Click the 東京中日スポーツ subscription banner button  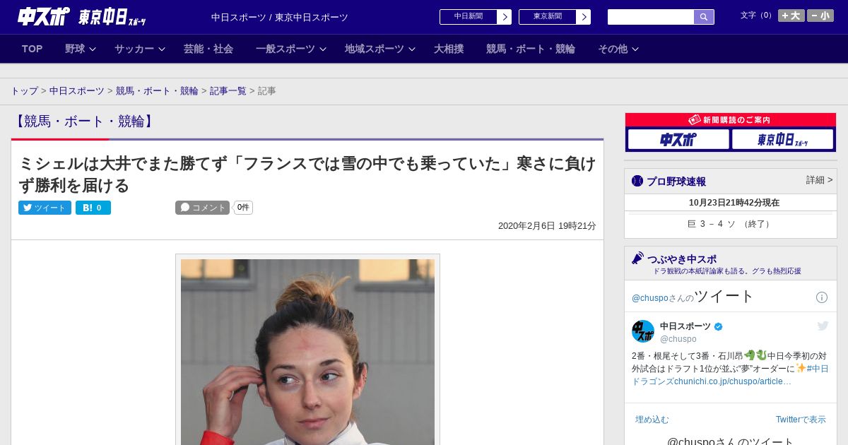782,139
